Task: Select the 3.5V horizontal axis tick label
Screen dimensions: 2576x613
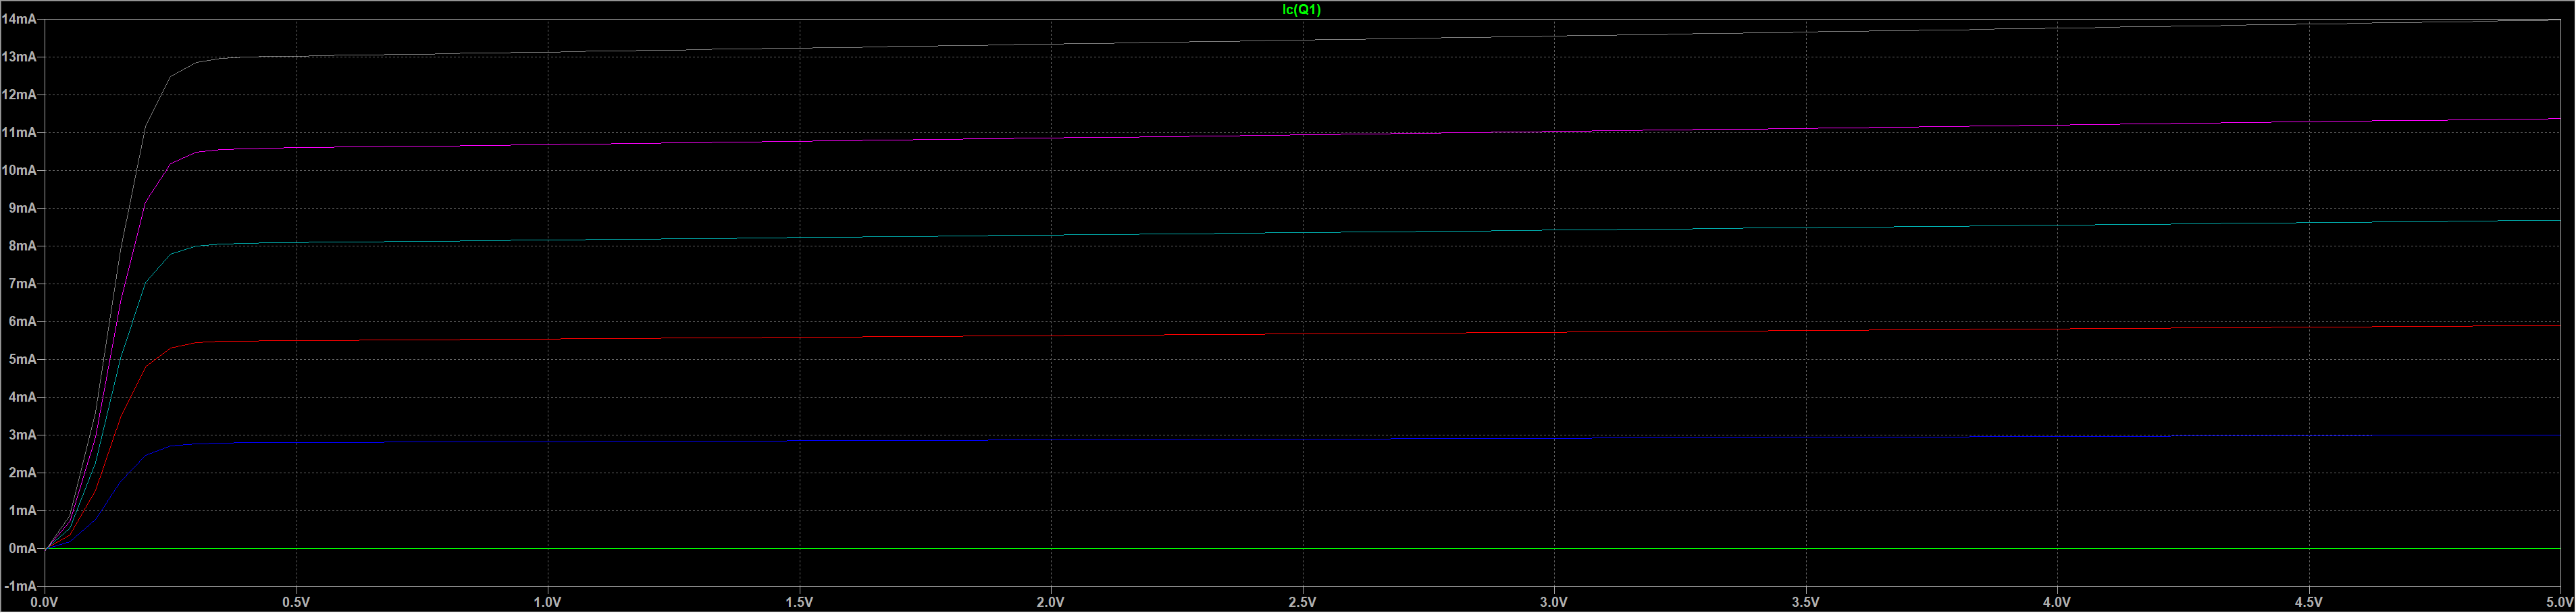Action: tap(1805, 603)
